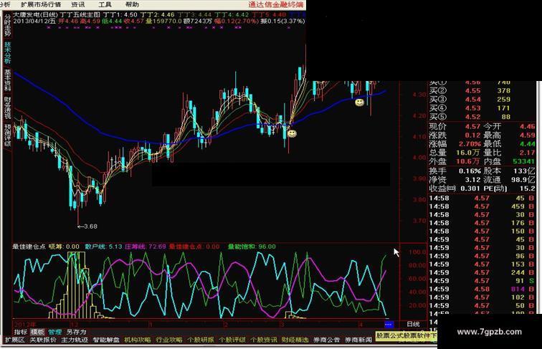Open the 财经精选 bottom tab
The image size is (542, 349).
pyautogui.click(x=295, y=340)
